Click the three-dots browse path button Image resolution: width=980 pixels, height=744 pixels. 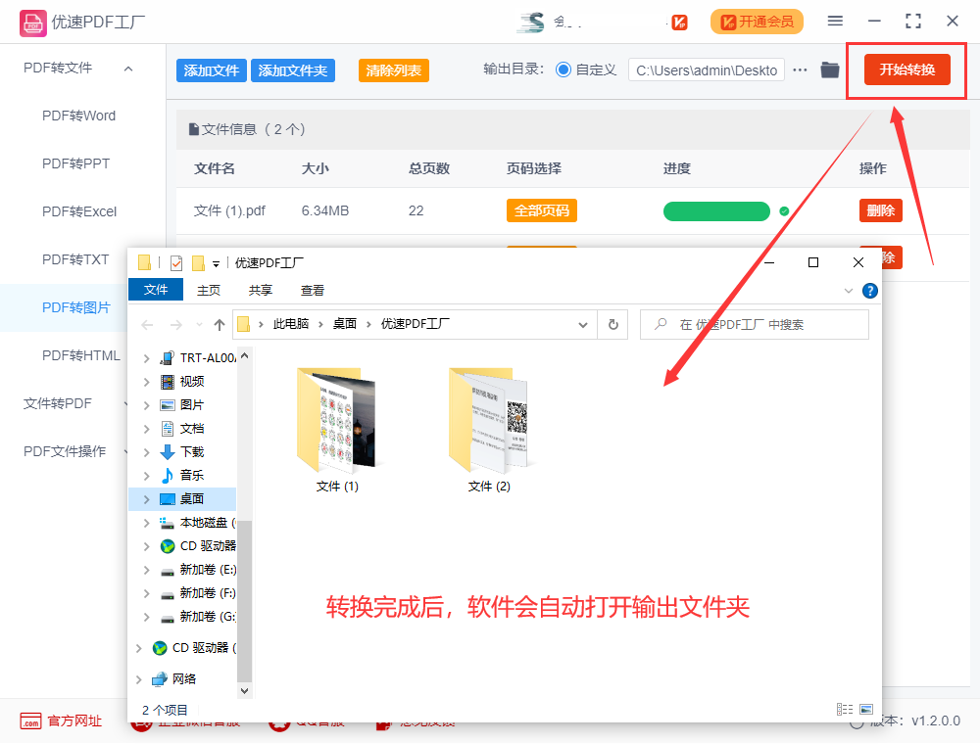click(800, 70)
